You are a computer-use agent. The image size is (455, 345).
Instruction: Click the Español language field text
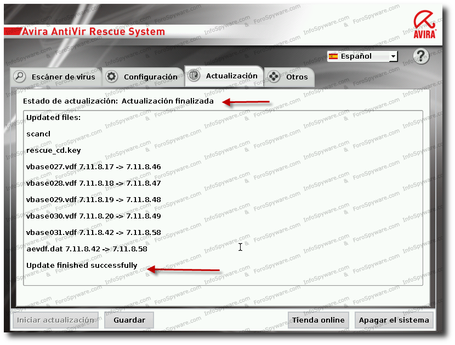(356, 56)
